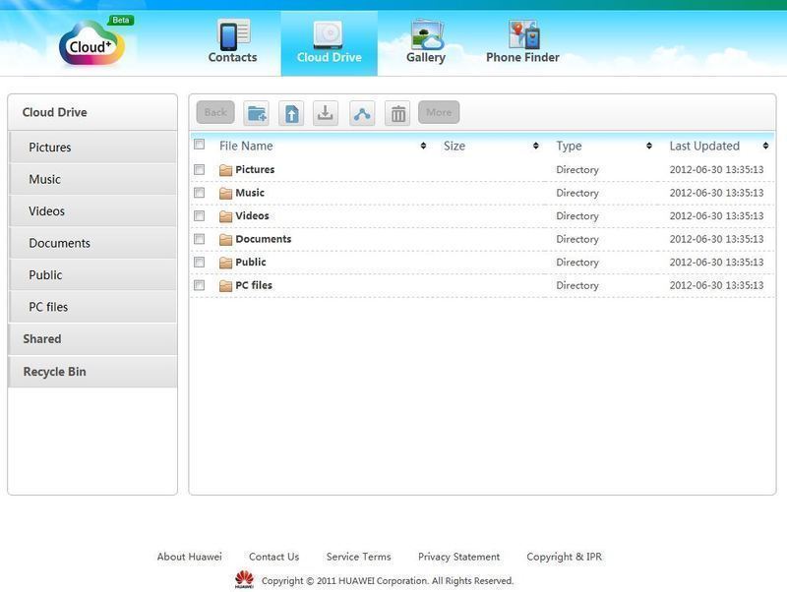Toggle the select-all checkbox in header
Viewport: 787px width, 592px height.
coord(200,145)
